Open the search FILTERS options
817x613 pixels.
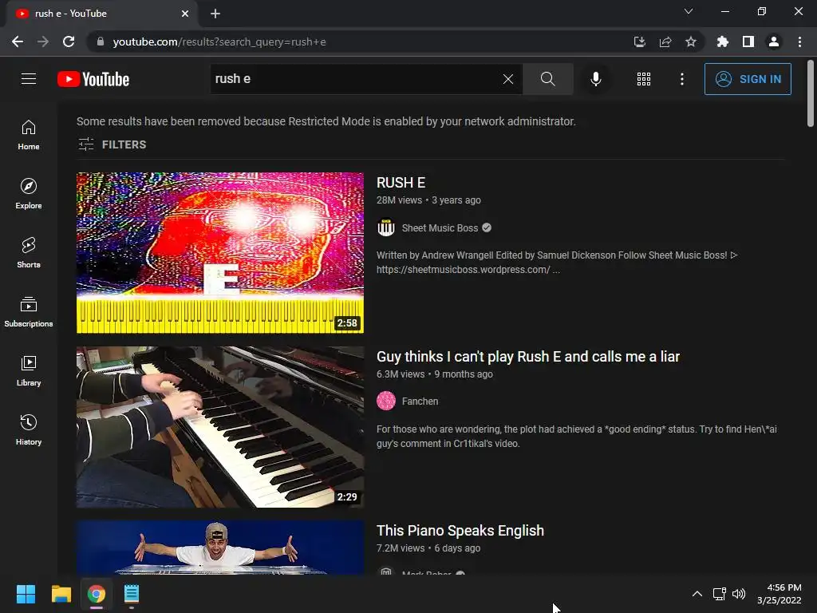pos(112,144)
